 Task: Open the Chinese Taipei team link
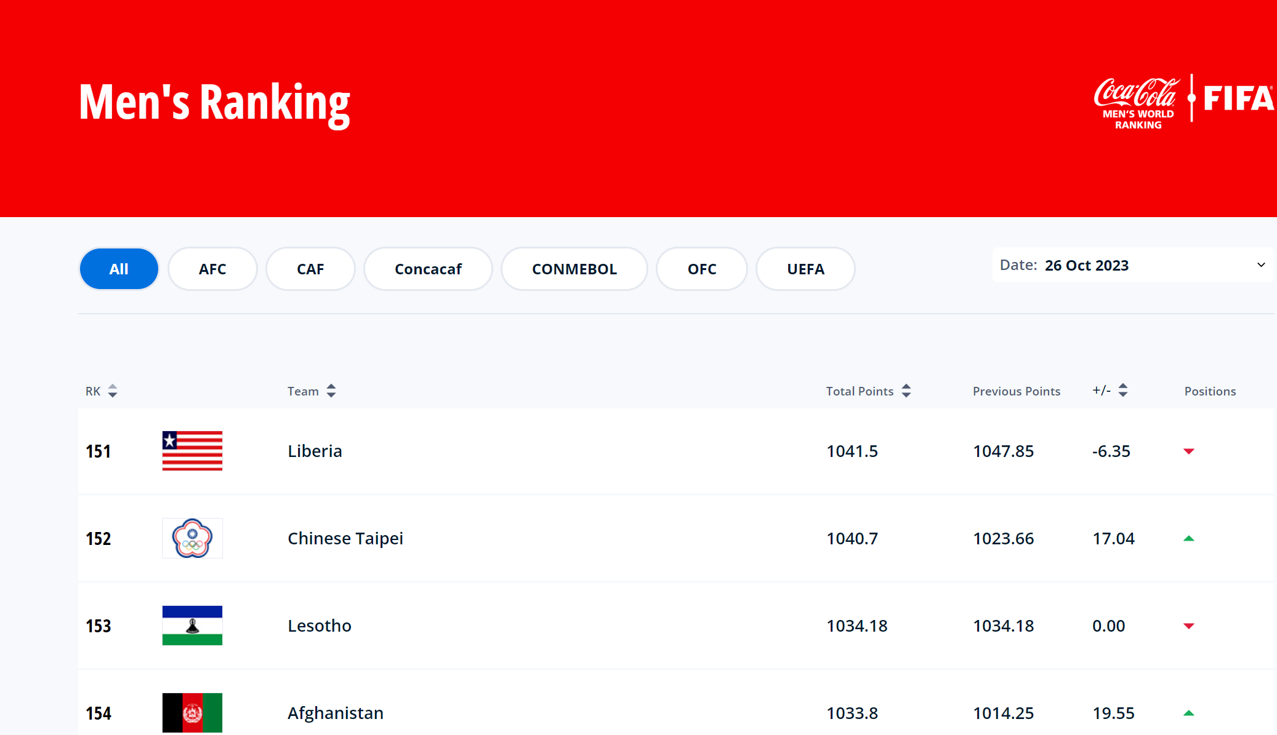click(345, 538)
